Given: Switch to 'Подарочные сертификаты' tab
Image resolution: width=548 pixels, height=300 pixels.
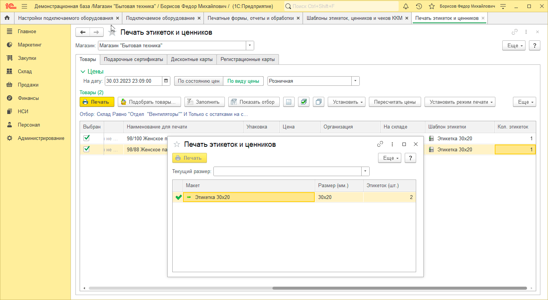Looking at the screenshot, I should click(133, 59).
